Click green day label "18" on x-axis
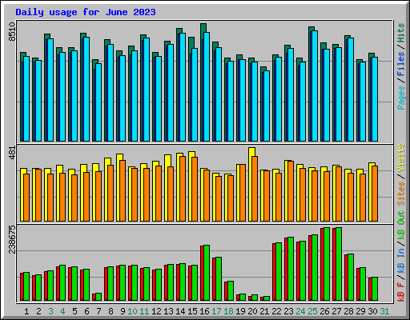 pyautogui.click(x=228, y=311)
